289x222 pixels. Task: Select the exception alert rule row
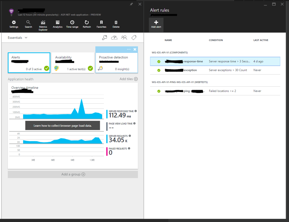pos(215,70)
